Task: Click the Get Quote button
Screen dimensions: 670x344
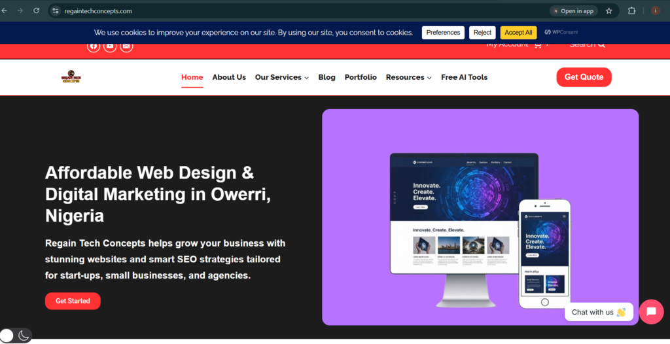Action: click(584, 77)
